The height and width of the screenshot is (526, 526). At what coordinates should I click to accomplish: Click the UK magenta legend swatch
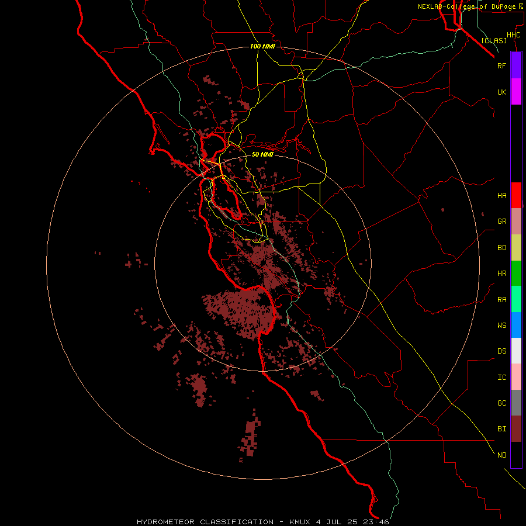click(x=516, y=92)
